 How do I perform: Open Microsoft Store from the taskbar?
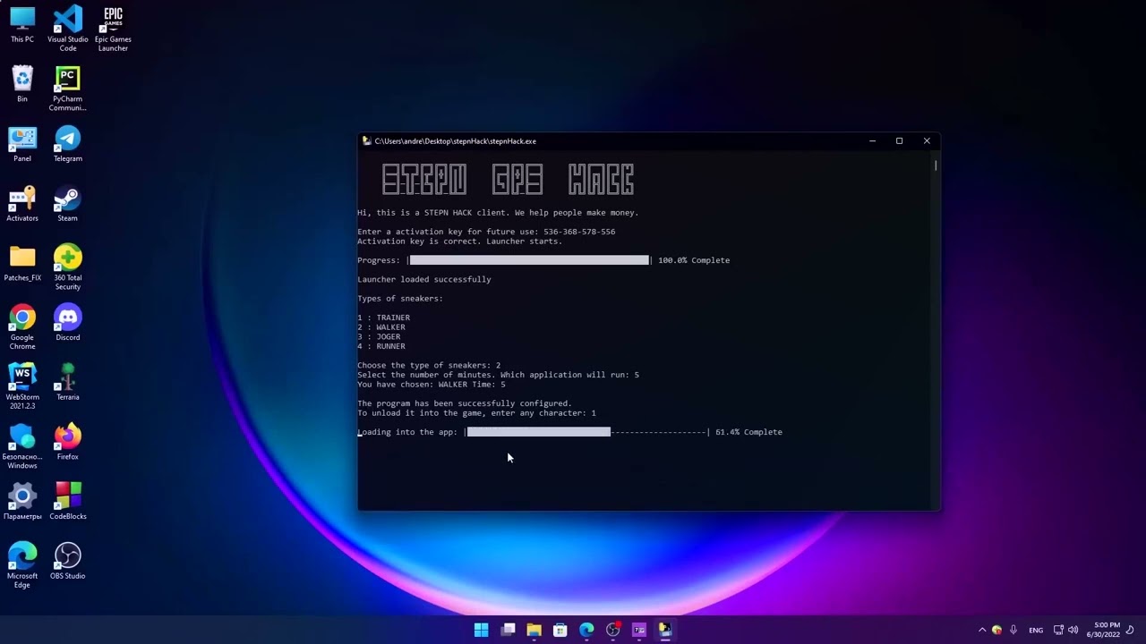pyautogui.click(x=560, y=630)
